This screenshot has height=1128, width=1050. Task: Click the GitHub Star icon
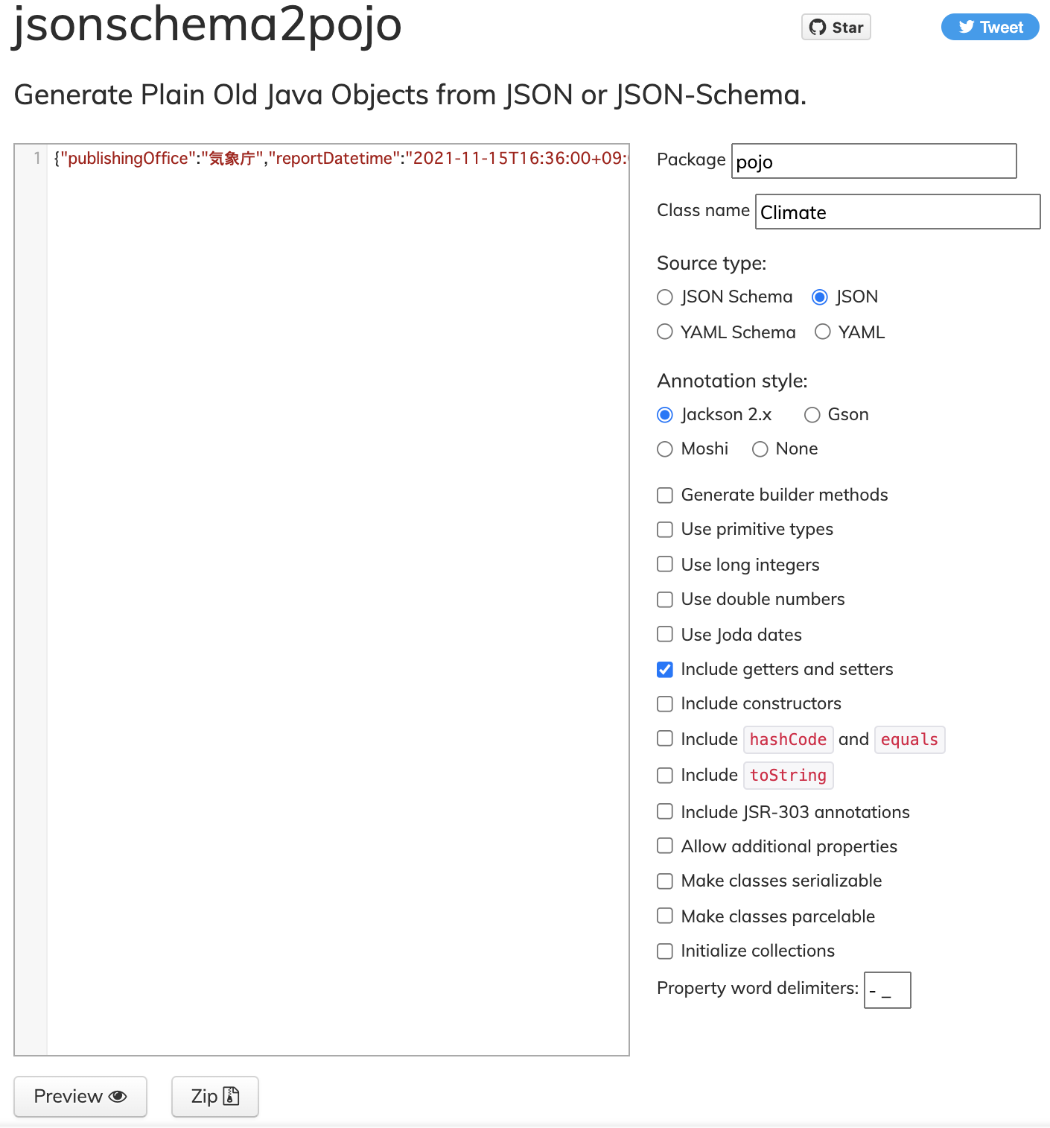point(817,27)
